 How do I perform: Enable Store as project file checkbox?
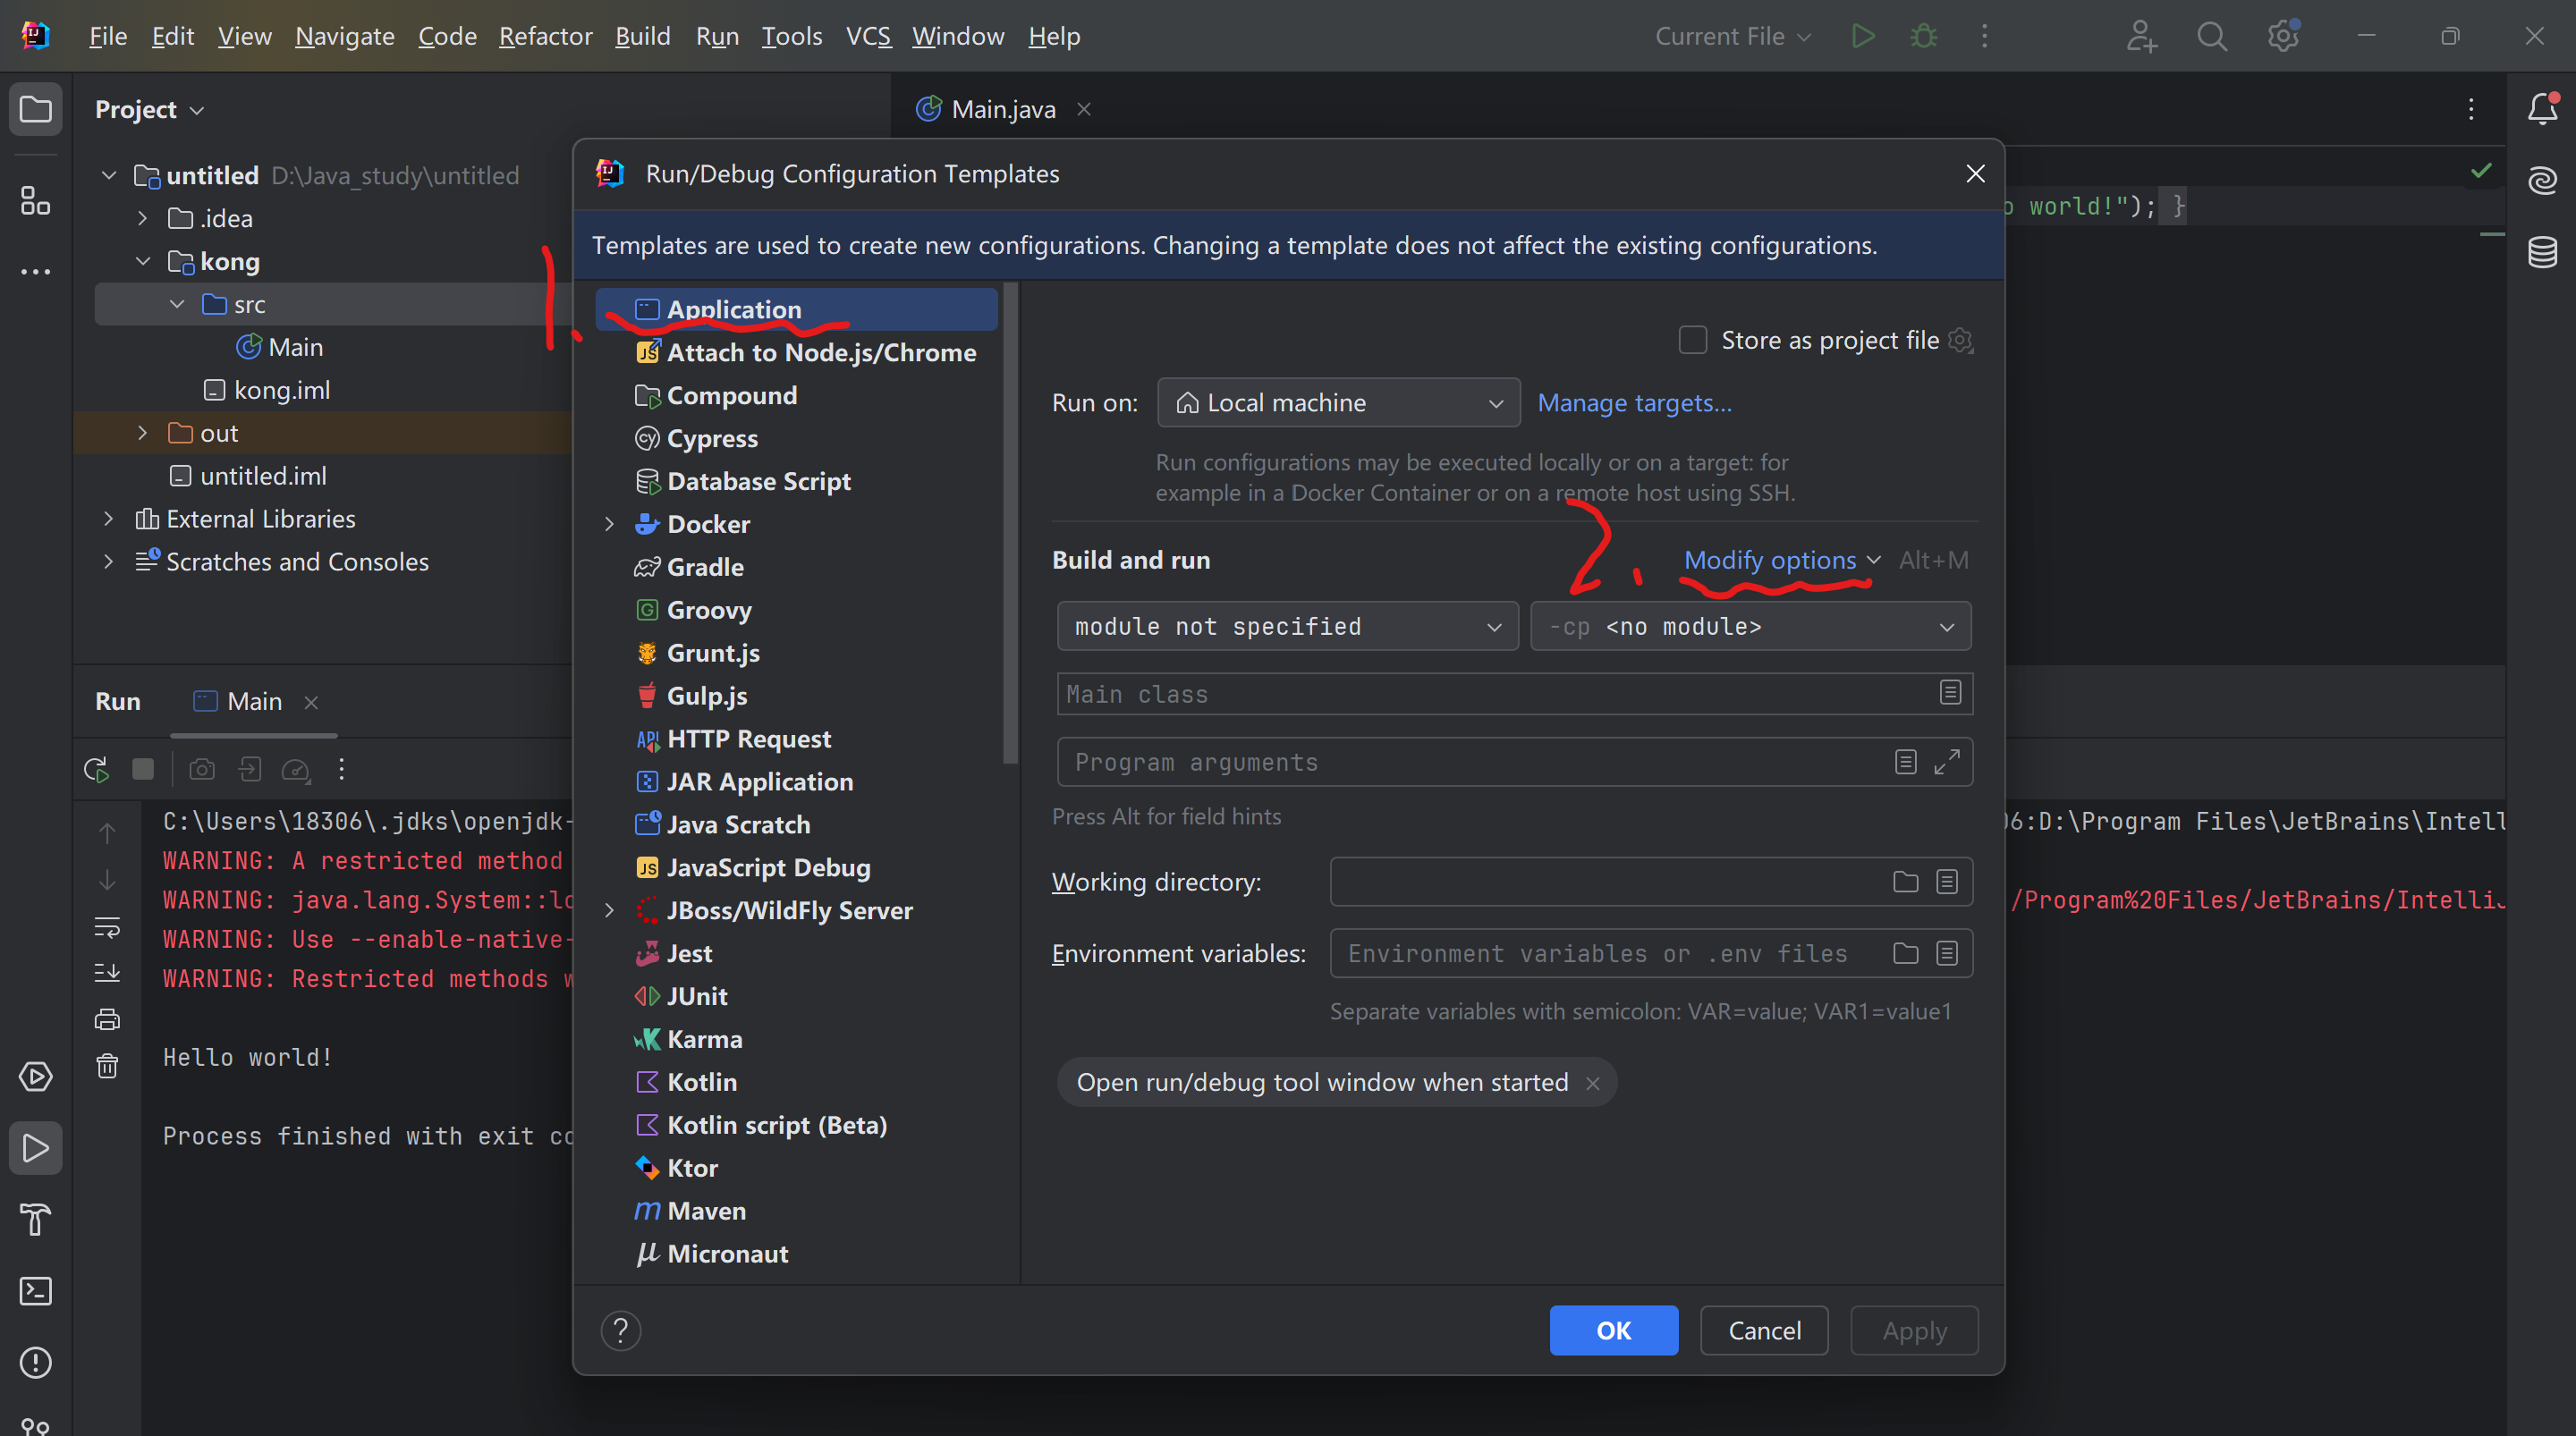[x=1692, y=340]
